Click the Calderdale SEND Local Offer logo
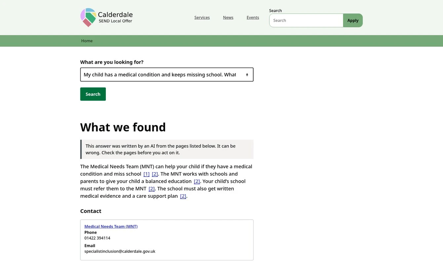The width and height of the screenshot is (443, 266). pos(106,17)
